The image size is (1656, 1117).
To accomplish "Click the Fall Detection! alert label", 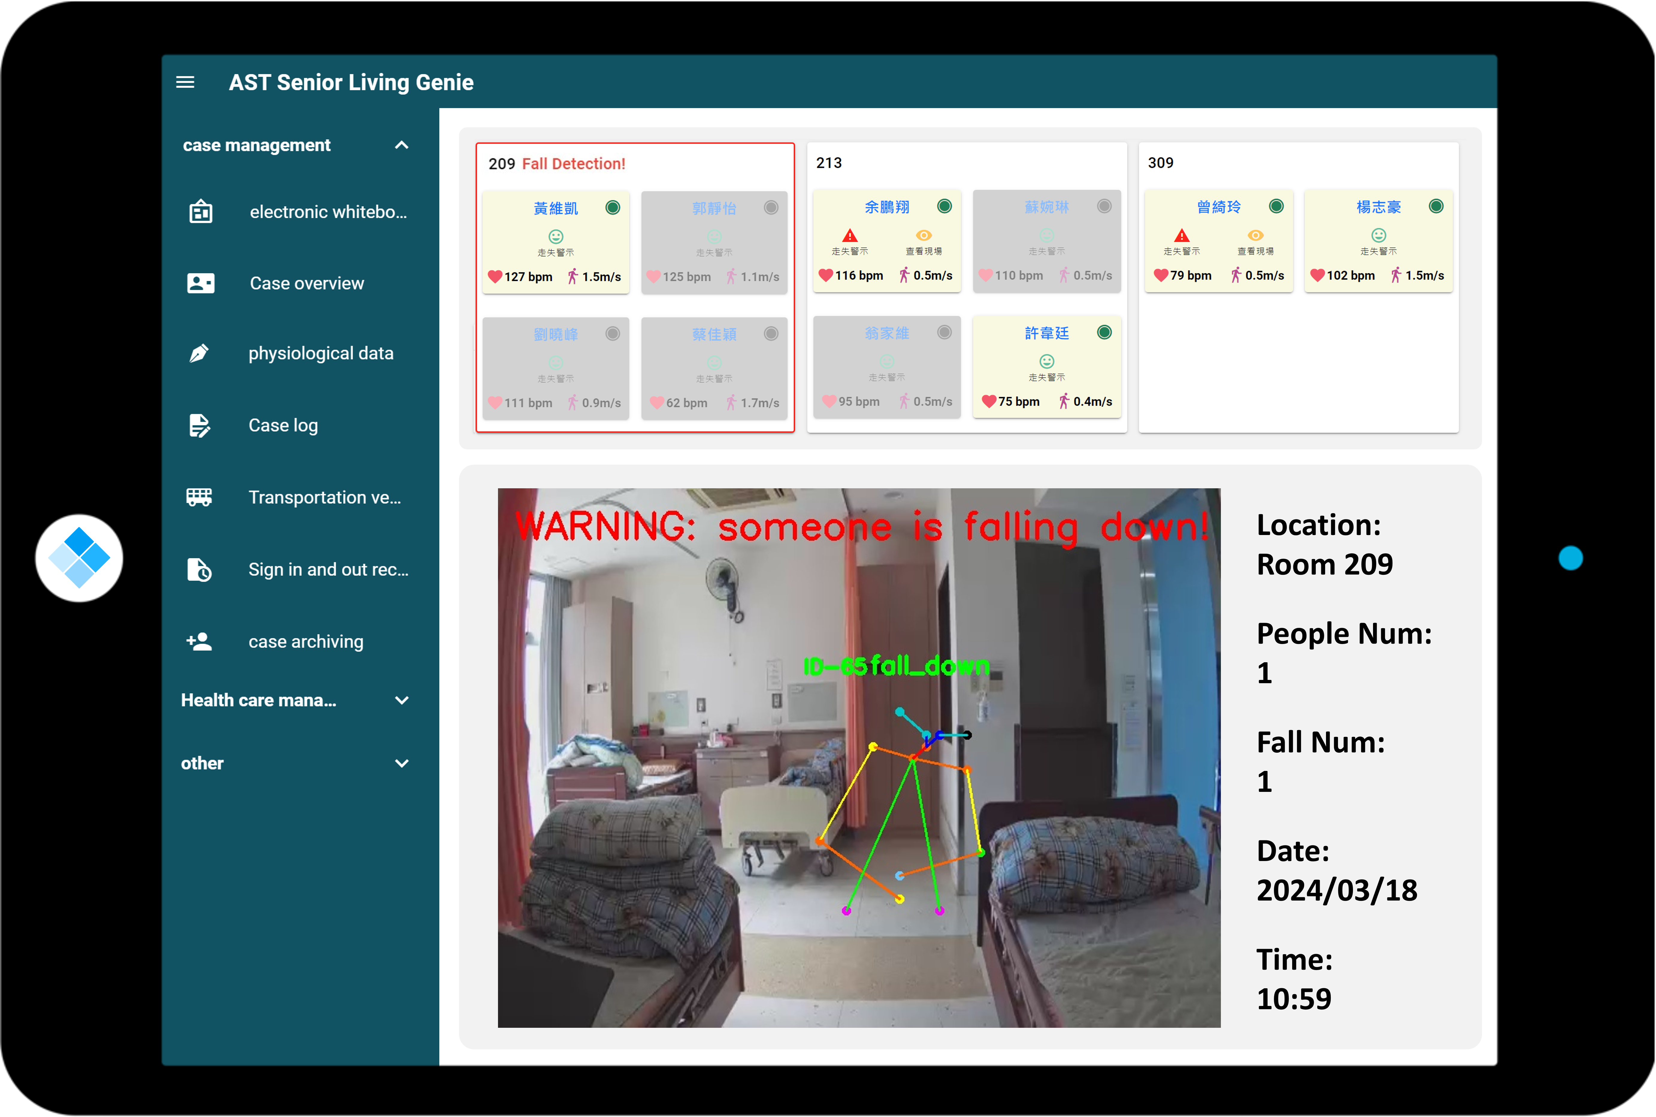I will 574,164.
